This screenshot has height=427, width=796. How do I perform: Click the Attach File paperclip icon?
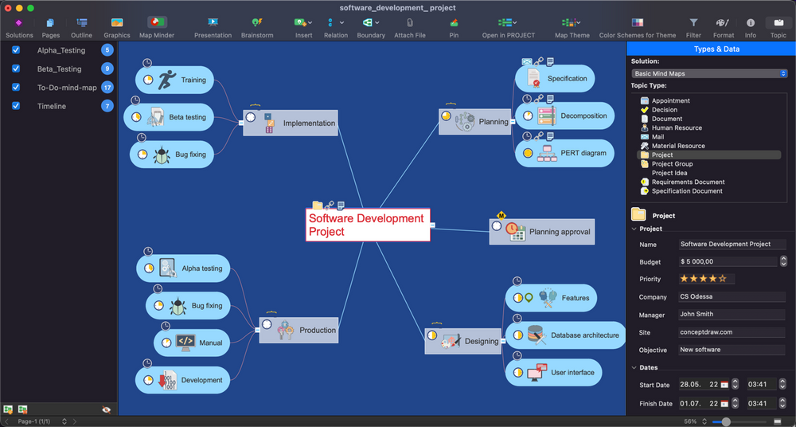[410, 23]
